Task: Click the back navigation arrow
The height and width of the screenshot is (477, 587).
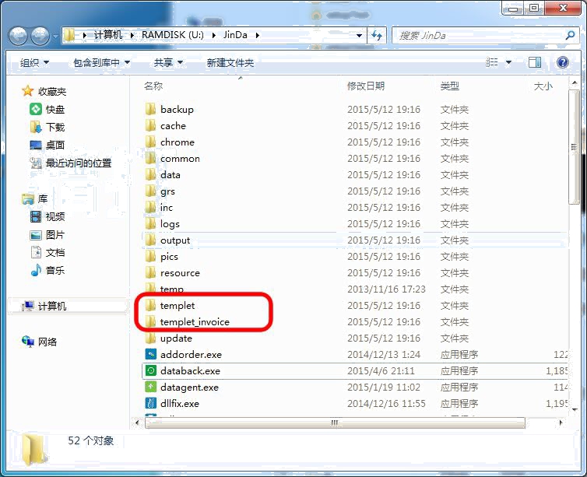Action: (x=19, y=36)
